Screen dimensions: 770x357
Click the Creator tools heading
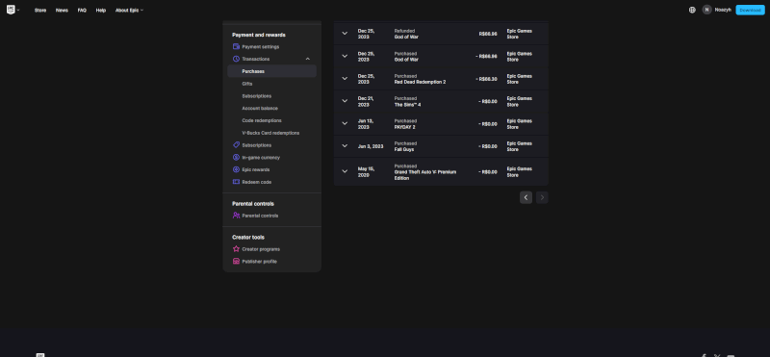click(x=248, y=237)
